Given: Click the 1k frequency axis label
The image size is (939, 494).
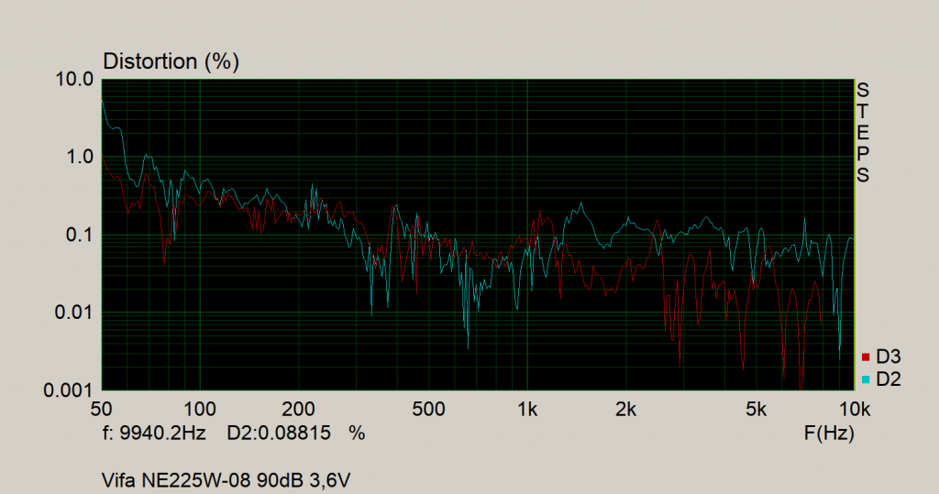Looking at the screenshot, I should pos(527,409).
